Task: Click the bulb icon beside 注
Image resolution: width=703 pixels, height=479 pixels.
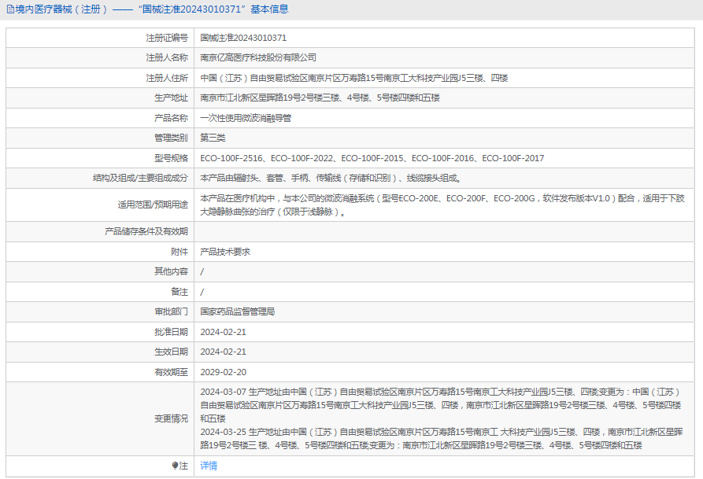Action: pos(175,466)
